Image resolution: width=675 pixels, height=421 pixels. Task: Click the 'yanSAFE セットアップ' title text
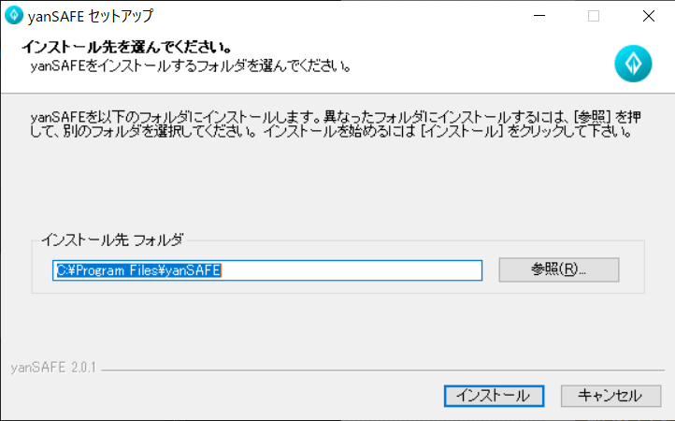(x=90, y=16)
